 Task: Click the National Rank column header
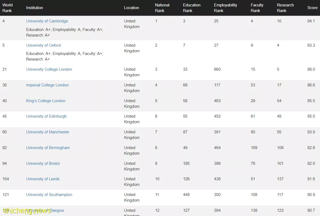[162, 8]
